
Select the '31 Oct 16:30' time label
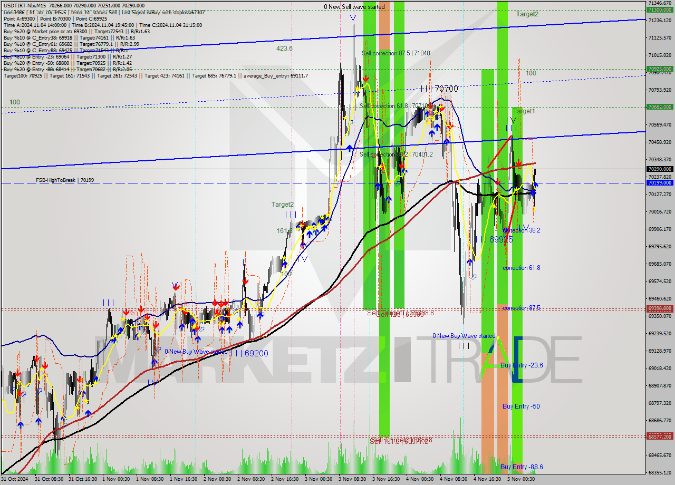pyautogui.click(x=83, y=479)
